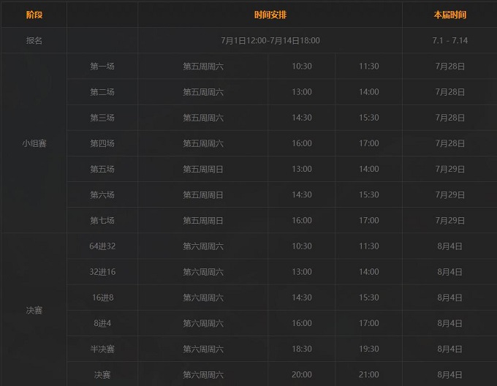Click the 决赛 stage label in first column
Viewport: 497px width, 386px height.
pyautogui.click(x=34, y=310)
